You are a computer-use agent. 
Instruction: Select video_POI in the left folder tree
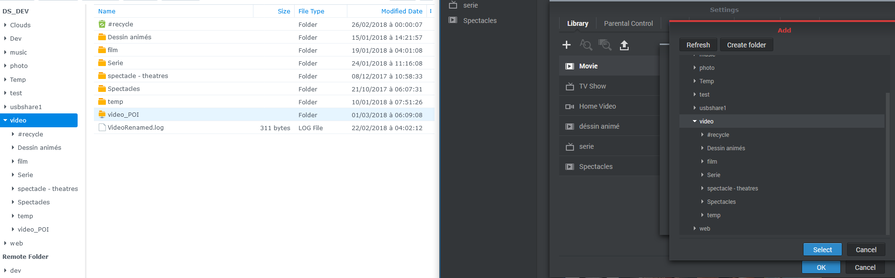point(33,229)
